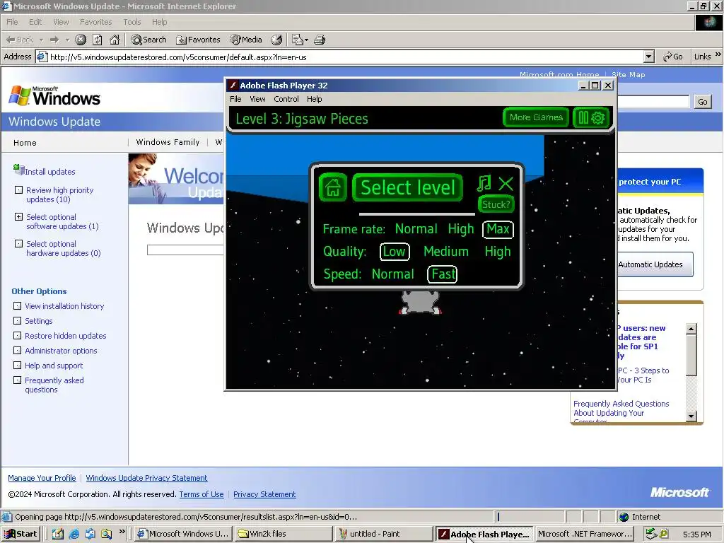Set speed to Fast

click(x=443, y=274)
